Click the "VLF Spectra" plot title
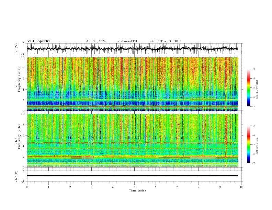Image resolution: width=272 pixels, height=210 pixels. (39, 41)
